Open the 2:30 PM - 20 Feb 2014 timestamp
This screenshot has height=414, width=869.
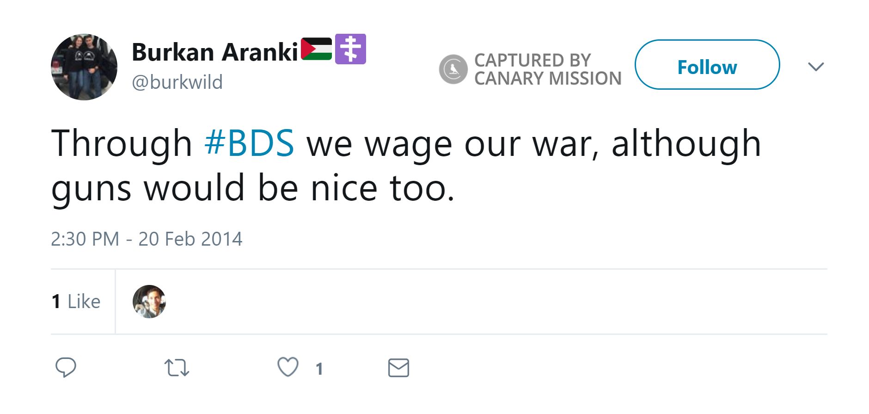(x=147, y=239)
